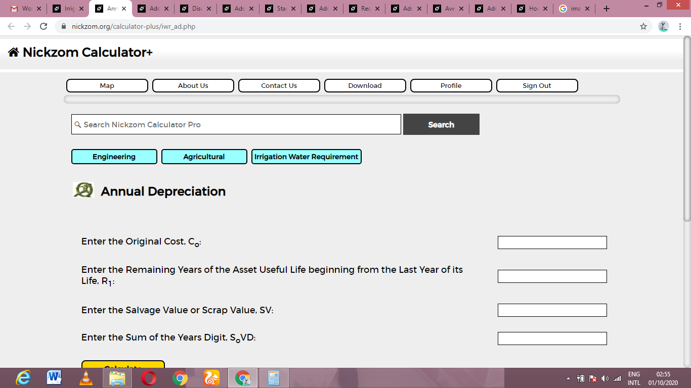Launch VLC media player from taskbar
691x388 pixels.
(86, 378)
